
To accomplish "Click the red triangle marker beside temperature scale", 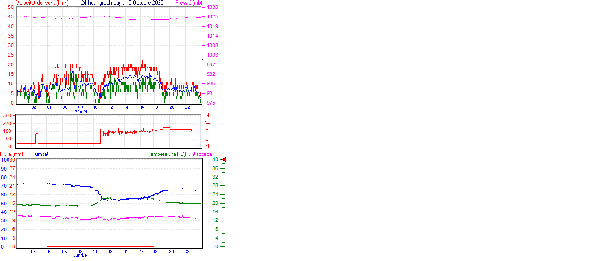I will pos(224,160).
